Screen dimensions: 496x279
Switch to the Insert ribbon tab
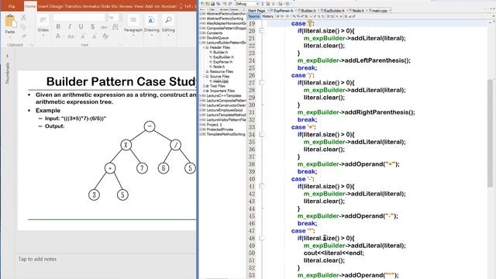tap(43, 6)
